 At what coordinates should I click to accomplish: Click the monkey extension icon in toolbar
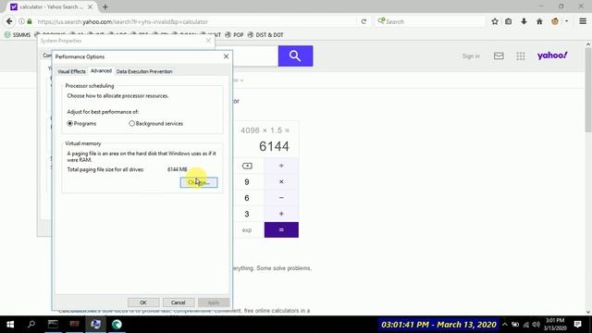click(x=555, y=21)
